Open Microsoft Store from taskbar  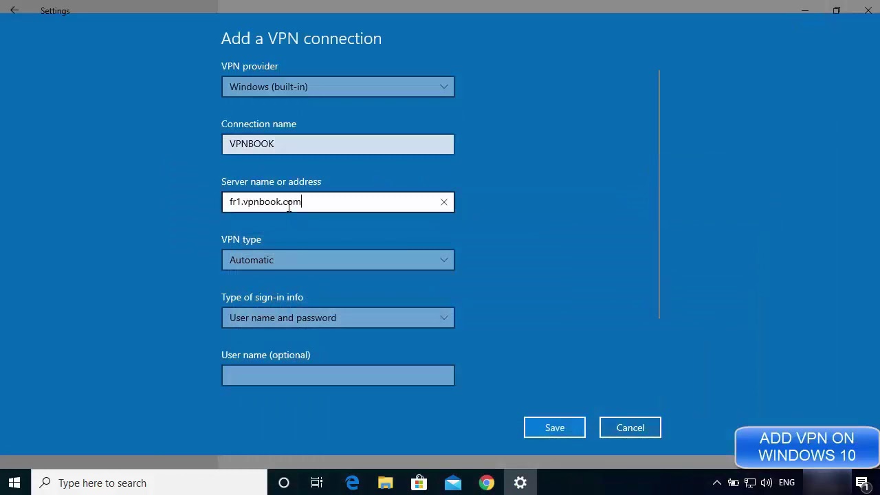419,483
